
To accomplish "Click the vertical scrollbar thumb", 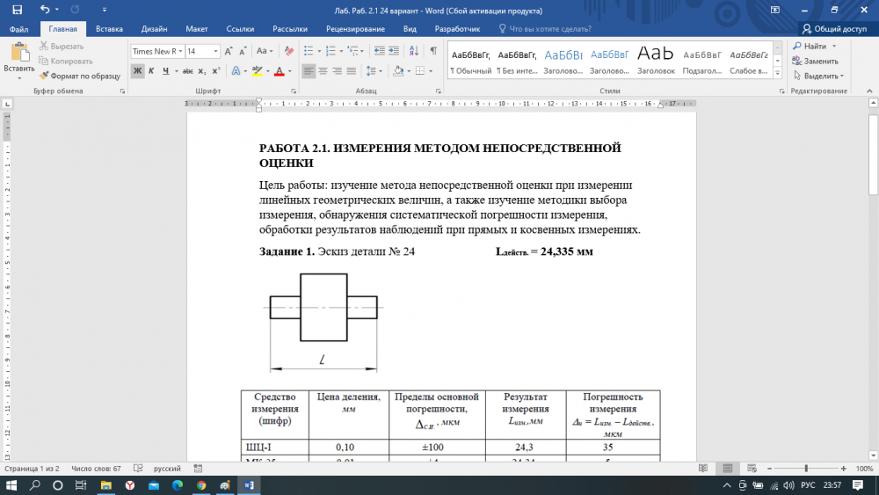I will coord(873,155).
